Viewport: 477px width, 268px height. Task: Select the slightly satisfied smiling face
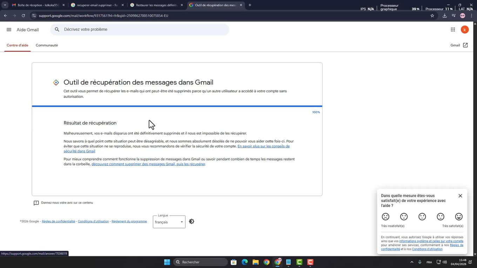pos(441,217)
